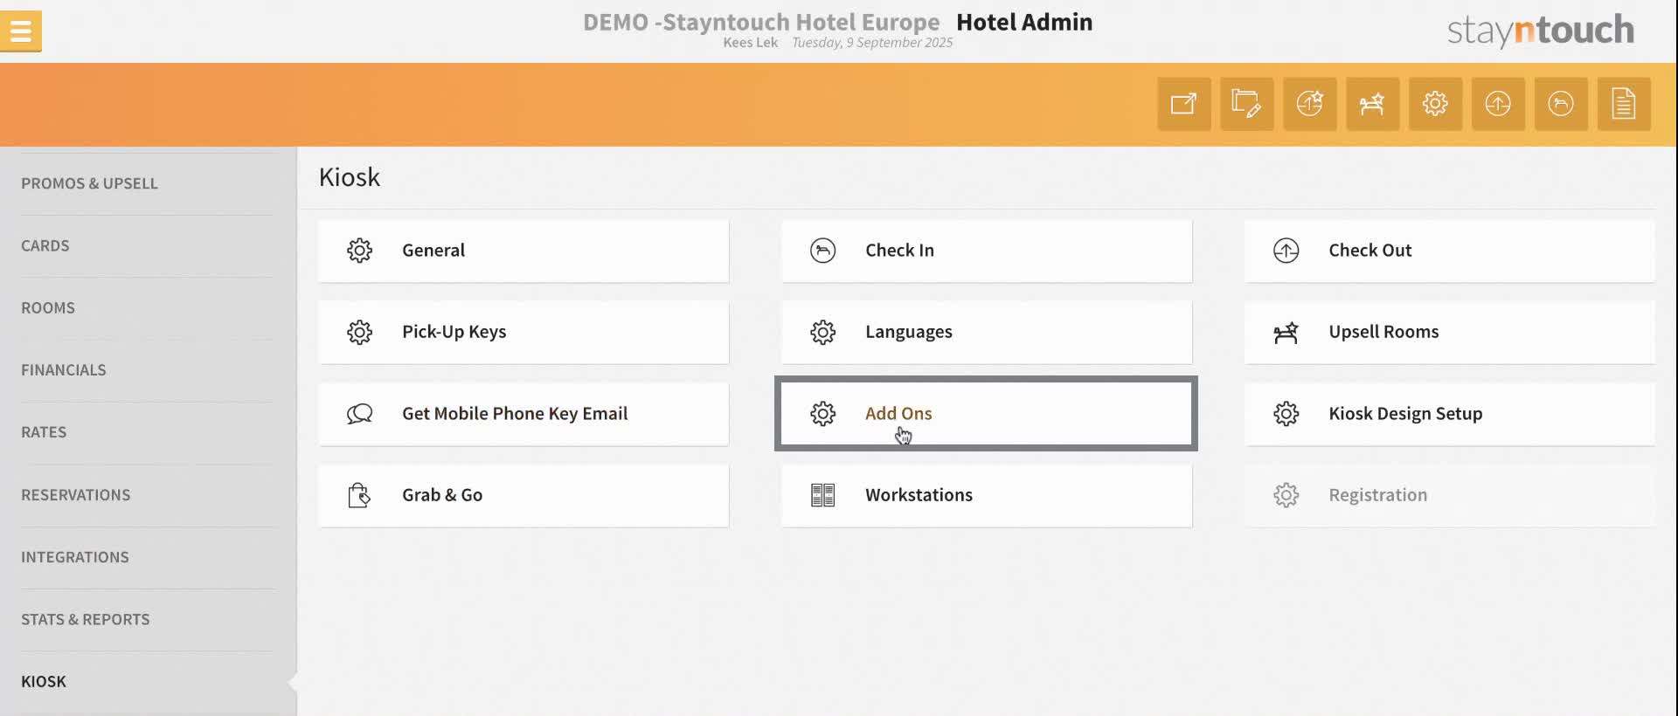1678x716 pixels.
Task: Click the upsell bed toolbar icon
Action: tap(1373, 104)
